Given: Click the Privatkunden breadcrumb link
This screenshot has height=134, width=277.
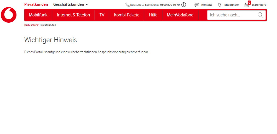Looking at the screenshot, I should (x=48, y=25).
